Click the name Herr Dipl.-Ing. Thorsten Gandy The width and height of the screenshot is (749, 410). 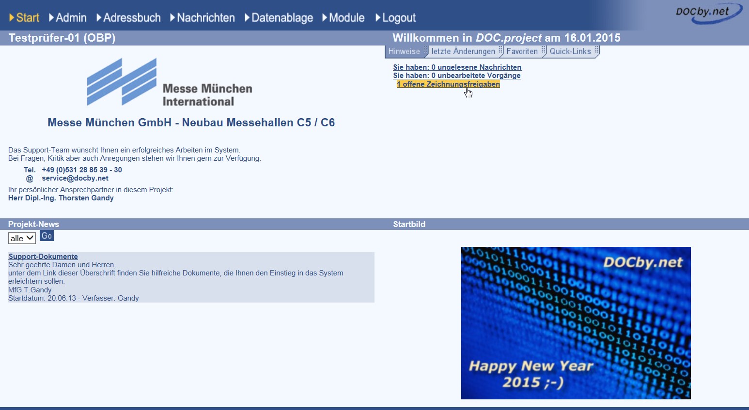[x=61, y=198]
